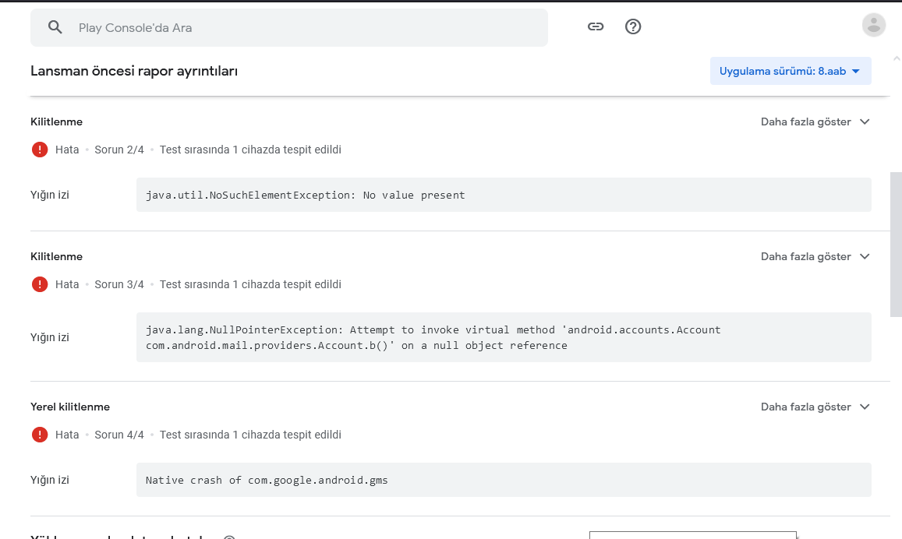Click the scrollbar up arrow
This screenshot has height=539, width=902.
(x=897, y=58)
